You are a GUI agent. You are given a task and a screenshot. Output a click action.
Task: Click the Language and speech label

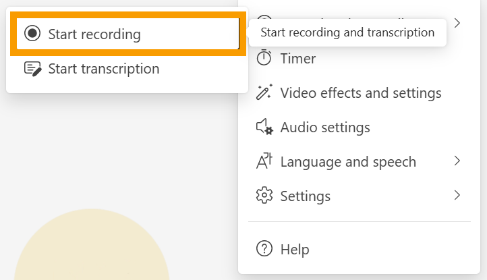click(348, 162)
